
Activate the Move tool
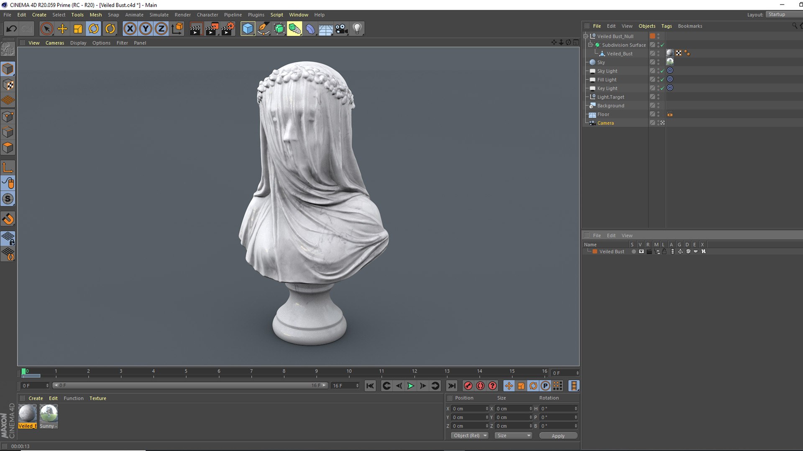coord(62,29)
